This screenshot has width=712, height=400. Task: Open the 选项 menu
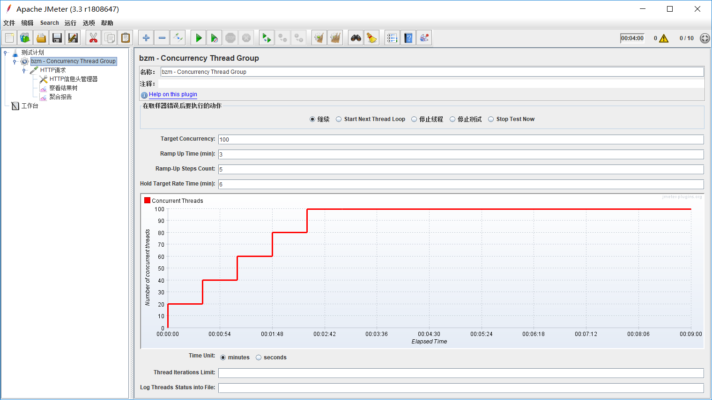click(89, 23)
